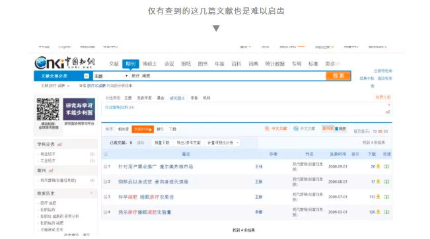The image size is (430, 239).
Task: Sort results by 发表时间
Action: click(x=143, y=129)
